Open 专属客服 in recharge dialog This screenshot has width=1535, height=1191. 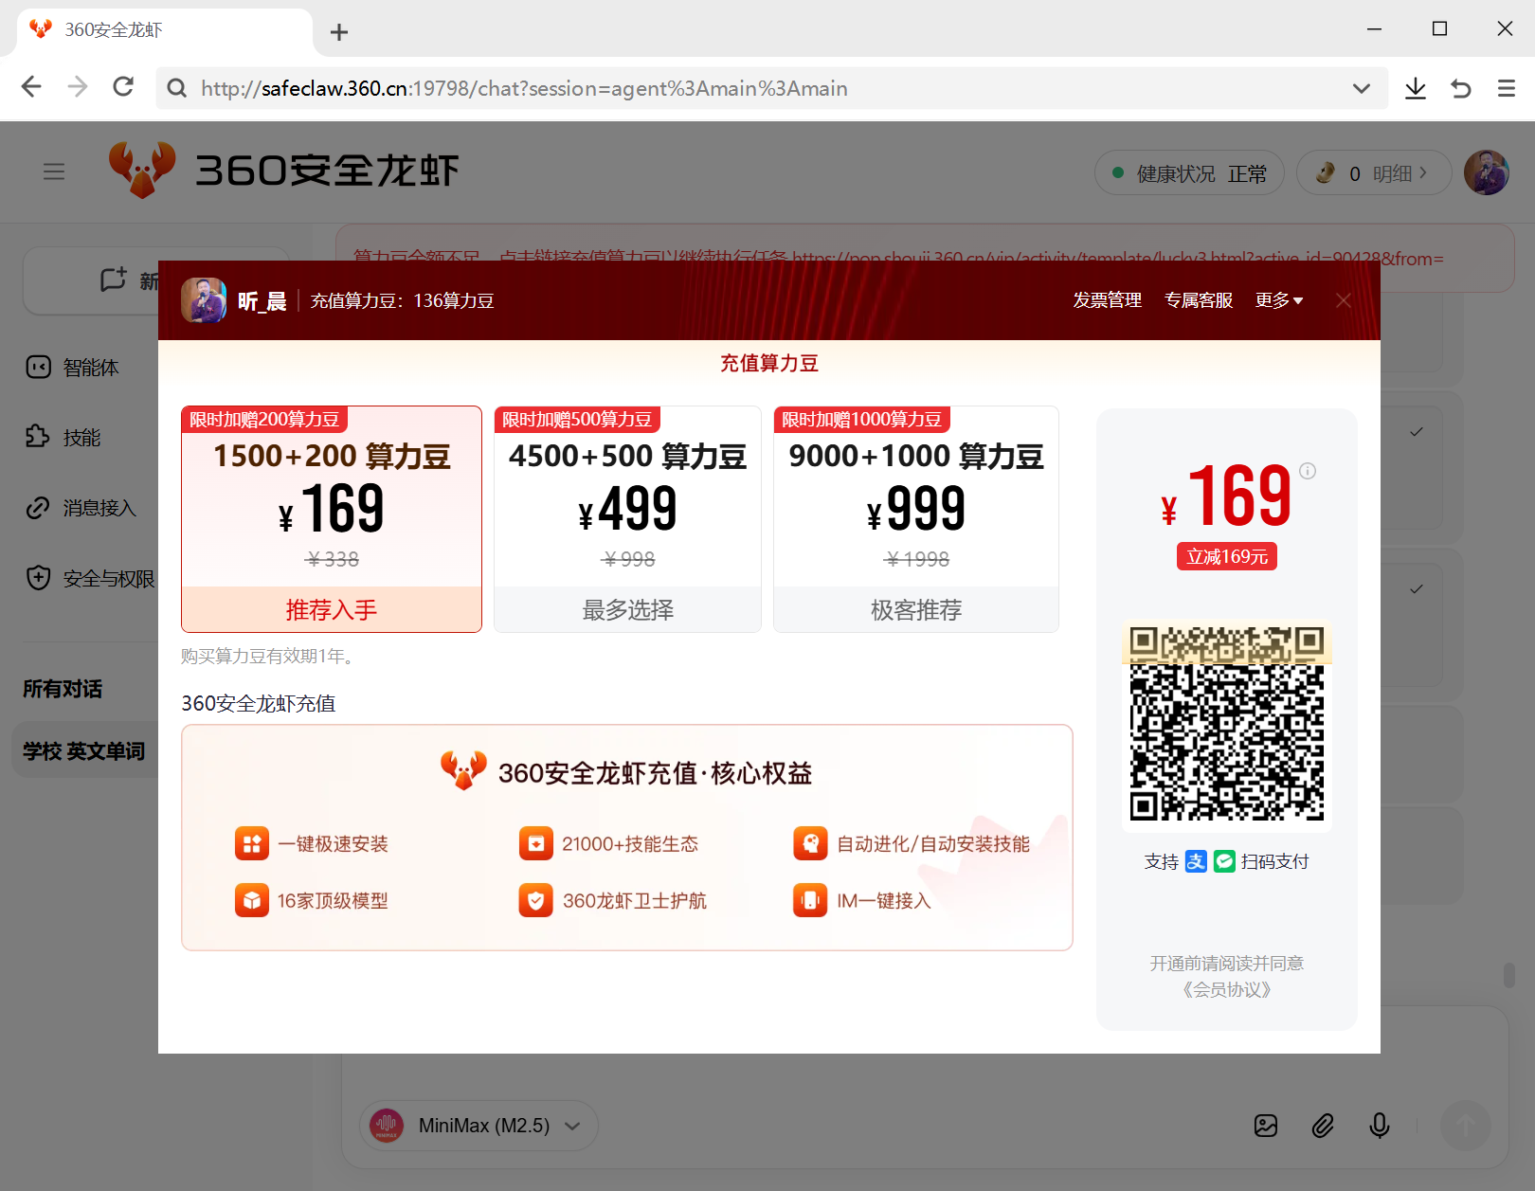[x=1198, y=300]
